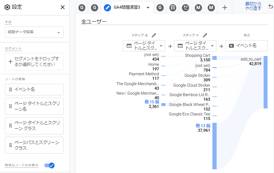
Task: Open the 経路データ探索 technique dropdown
Action: tap(34, 32)
